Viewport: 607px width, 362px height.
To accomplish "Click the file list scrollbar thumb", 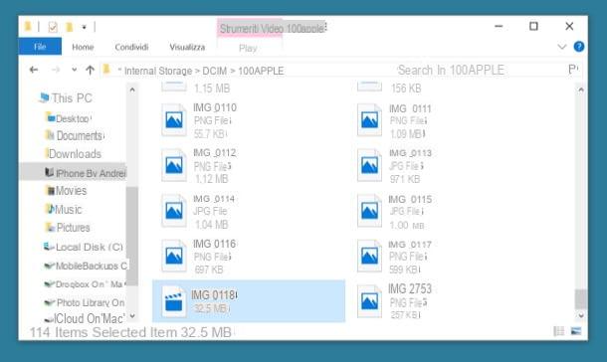I will (581, 299).
